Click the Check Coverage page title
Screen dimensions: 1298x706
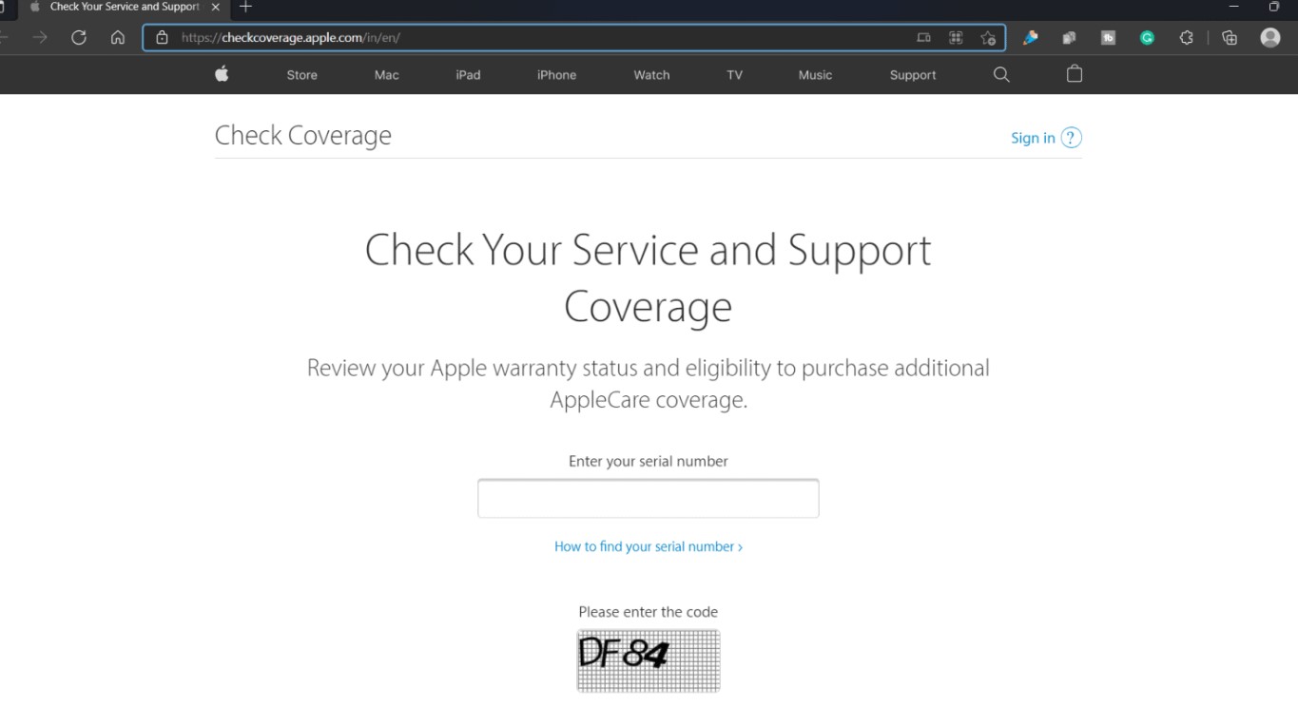[x=303, y=135]
